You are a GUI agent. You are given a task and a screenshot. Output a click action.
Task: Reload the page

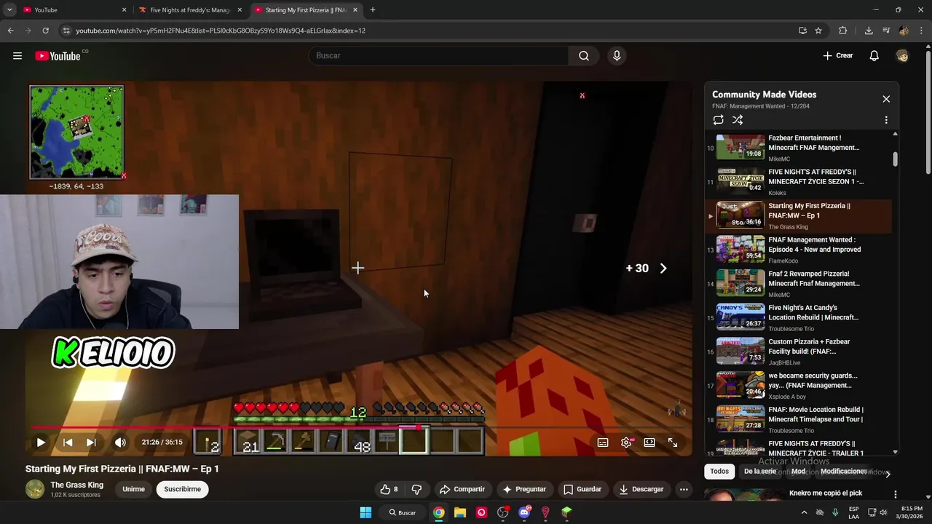pyautogui.click(x=45, y=31)
